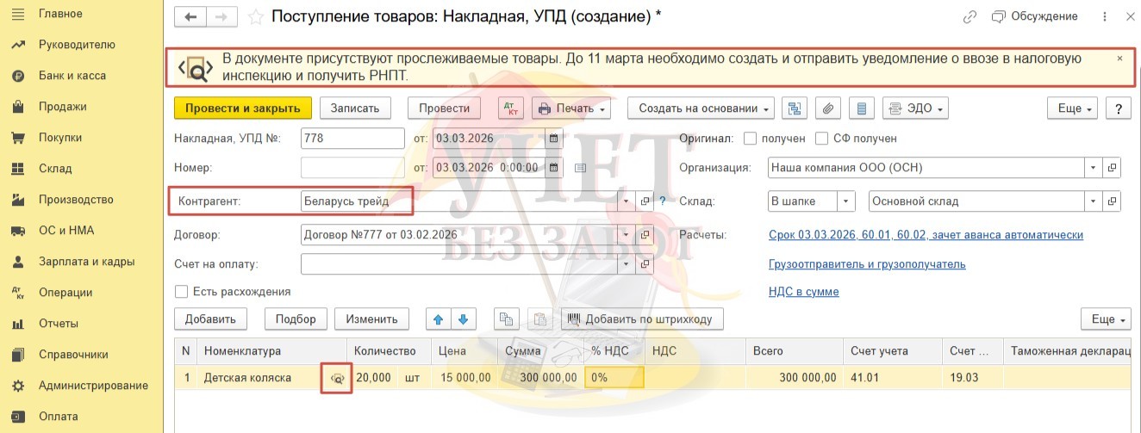Move row up with blue arrow
The image size is (1141, 433).
tap(438, 319)
